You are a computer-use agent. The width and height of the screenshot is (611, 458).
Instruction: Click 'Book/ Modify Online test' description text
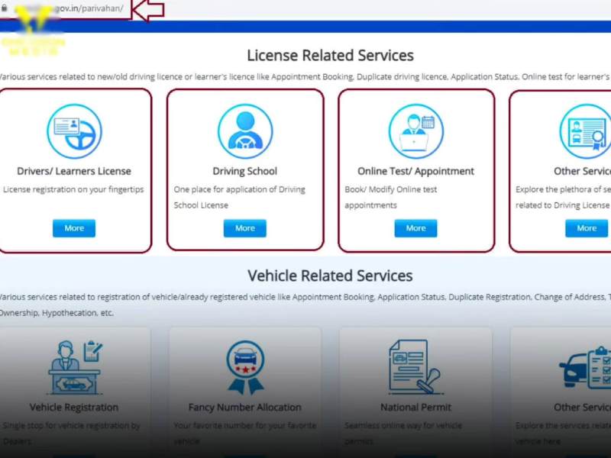(391, 189)
